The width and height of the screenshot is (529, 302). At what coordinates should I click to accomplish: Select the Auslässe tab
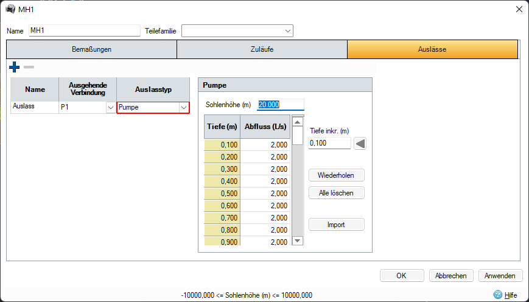click(x=432, y=49)
